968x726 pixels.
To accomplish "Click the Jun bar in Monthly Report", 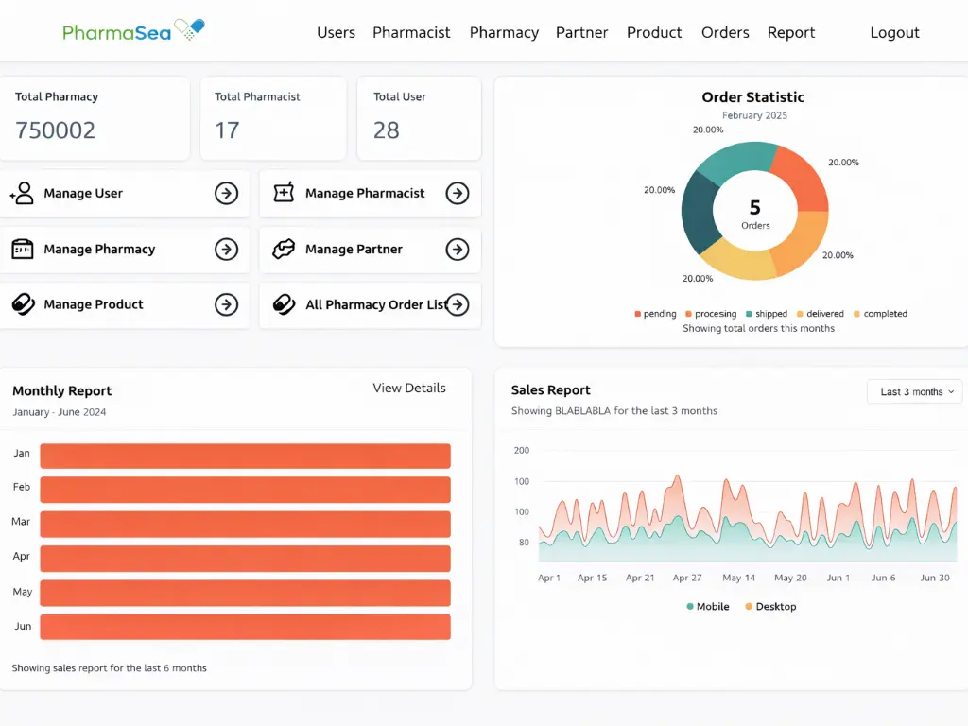I will 246,626.
